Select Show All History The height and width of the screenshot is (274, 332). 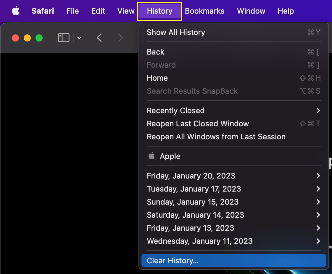[x=233, y=32]
